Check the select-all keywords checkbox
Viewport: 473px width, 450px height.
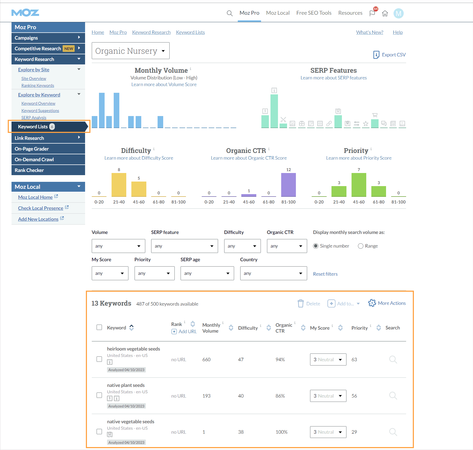99,328
